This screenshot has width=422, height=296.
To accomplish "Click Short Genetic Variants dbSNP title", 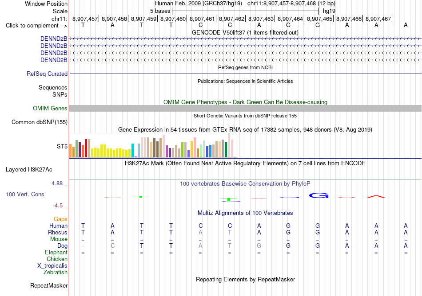I will [x=245, y=116].
